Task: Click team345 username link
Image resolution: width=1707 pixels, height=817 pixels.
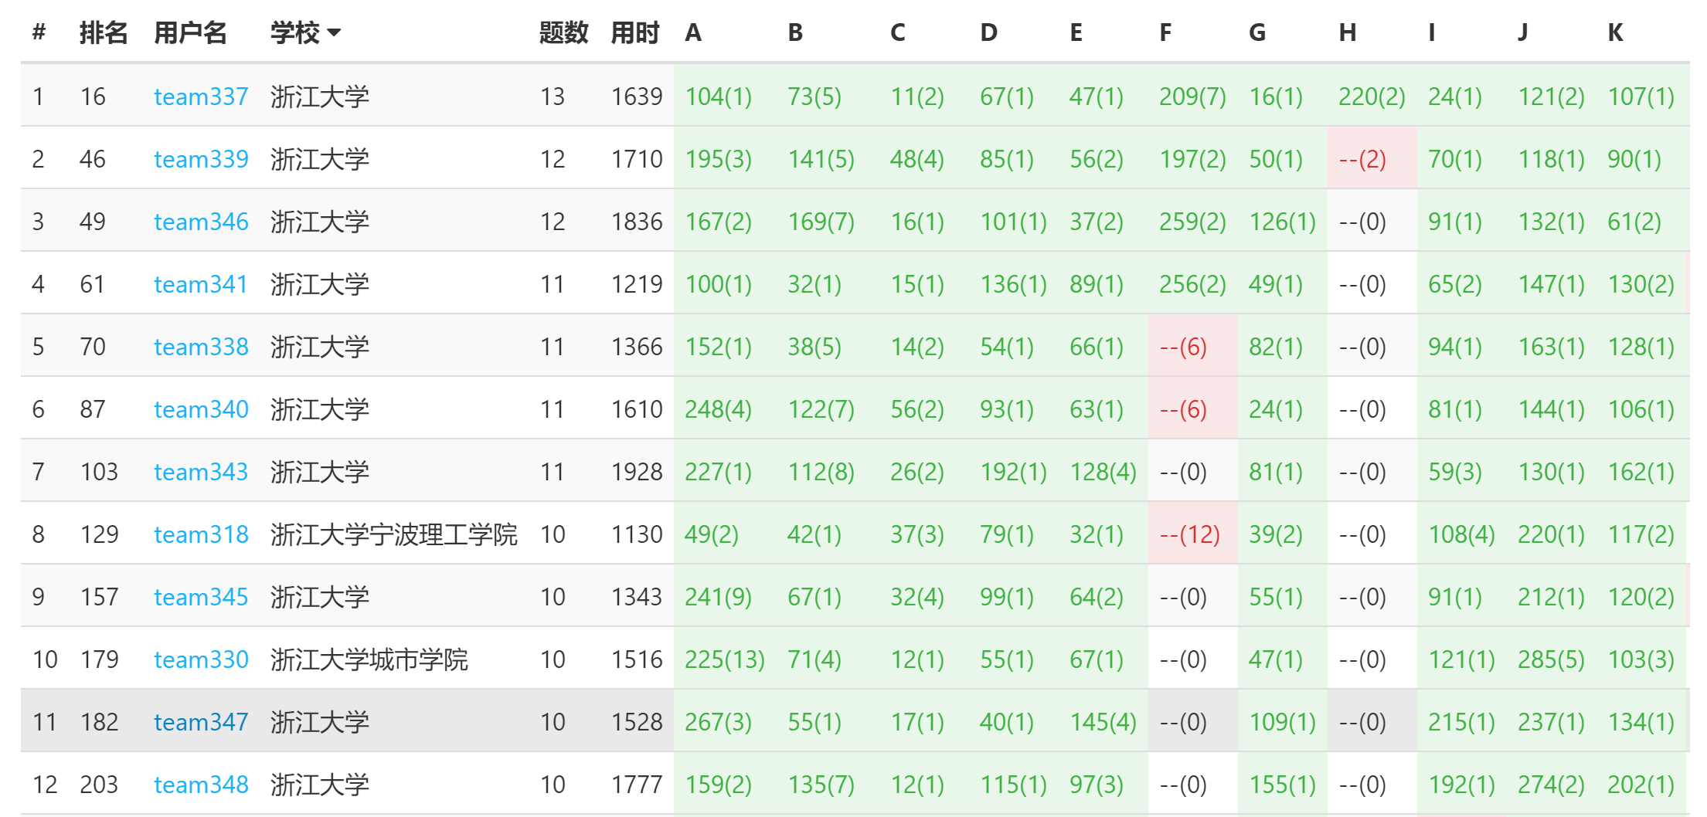Action: (201, 597)
